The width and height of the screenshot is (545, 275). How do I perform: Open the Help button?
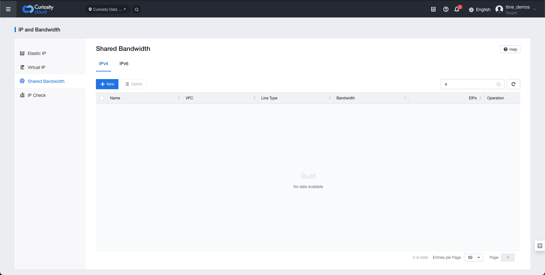(510, 49)
